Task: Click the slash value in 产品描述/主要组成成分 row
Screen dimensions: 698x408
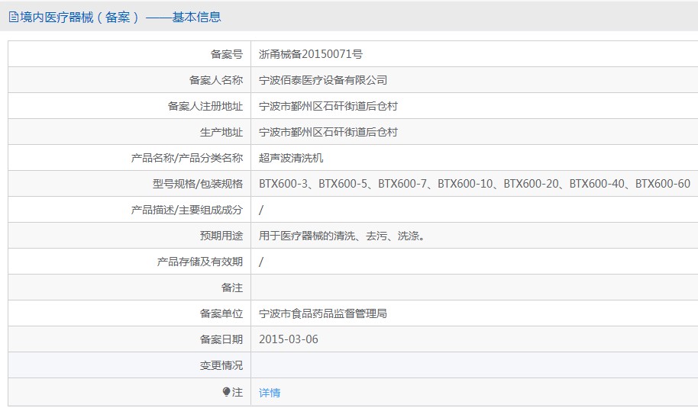Action: (x=261, y=210)
